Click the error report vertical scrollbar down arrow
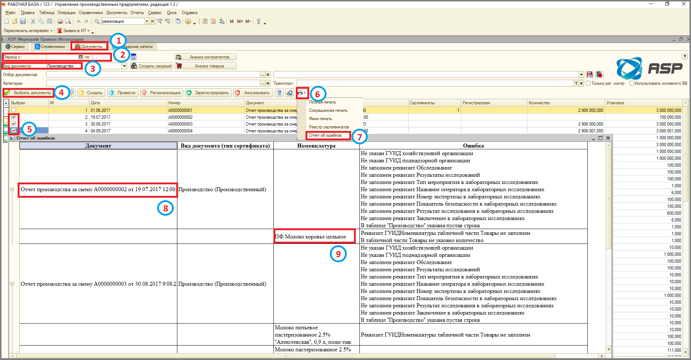 pos(609,349)
